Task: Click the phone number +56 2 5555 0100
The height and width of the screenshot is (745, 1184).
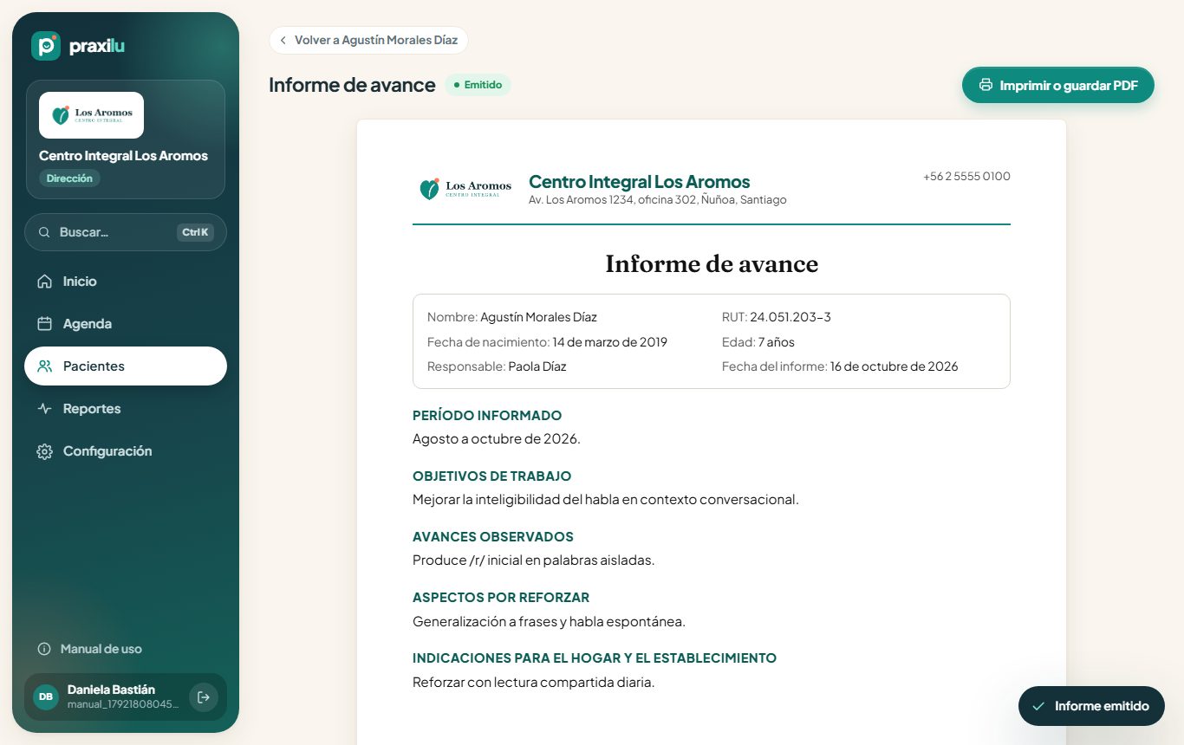Action: tap(966, 176)
